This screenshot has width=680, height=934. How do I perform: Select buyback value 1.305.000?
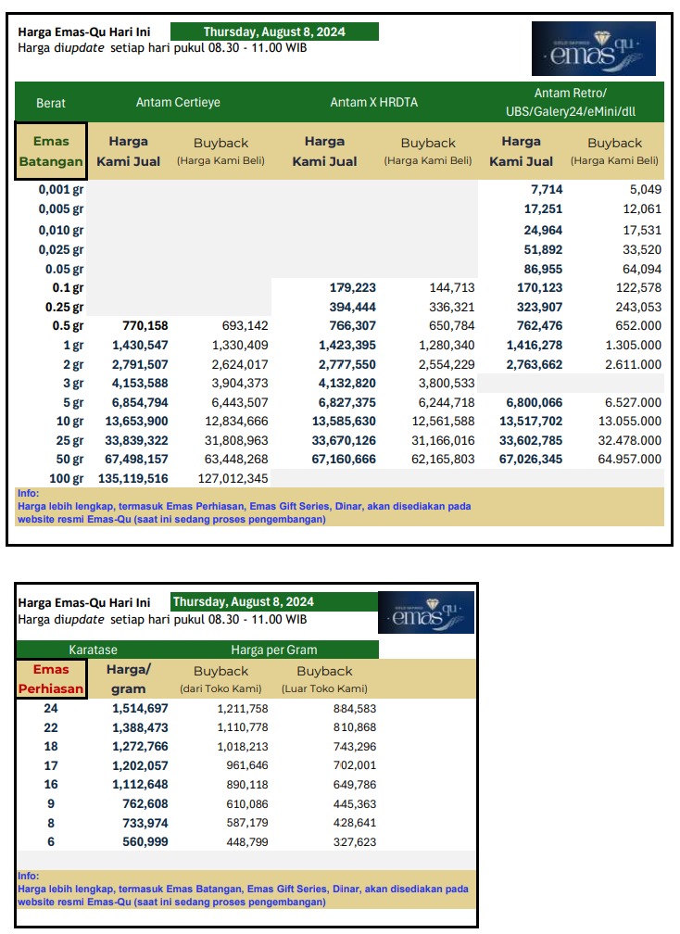pyautogui.click(x=633, y=345)
